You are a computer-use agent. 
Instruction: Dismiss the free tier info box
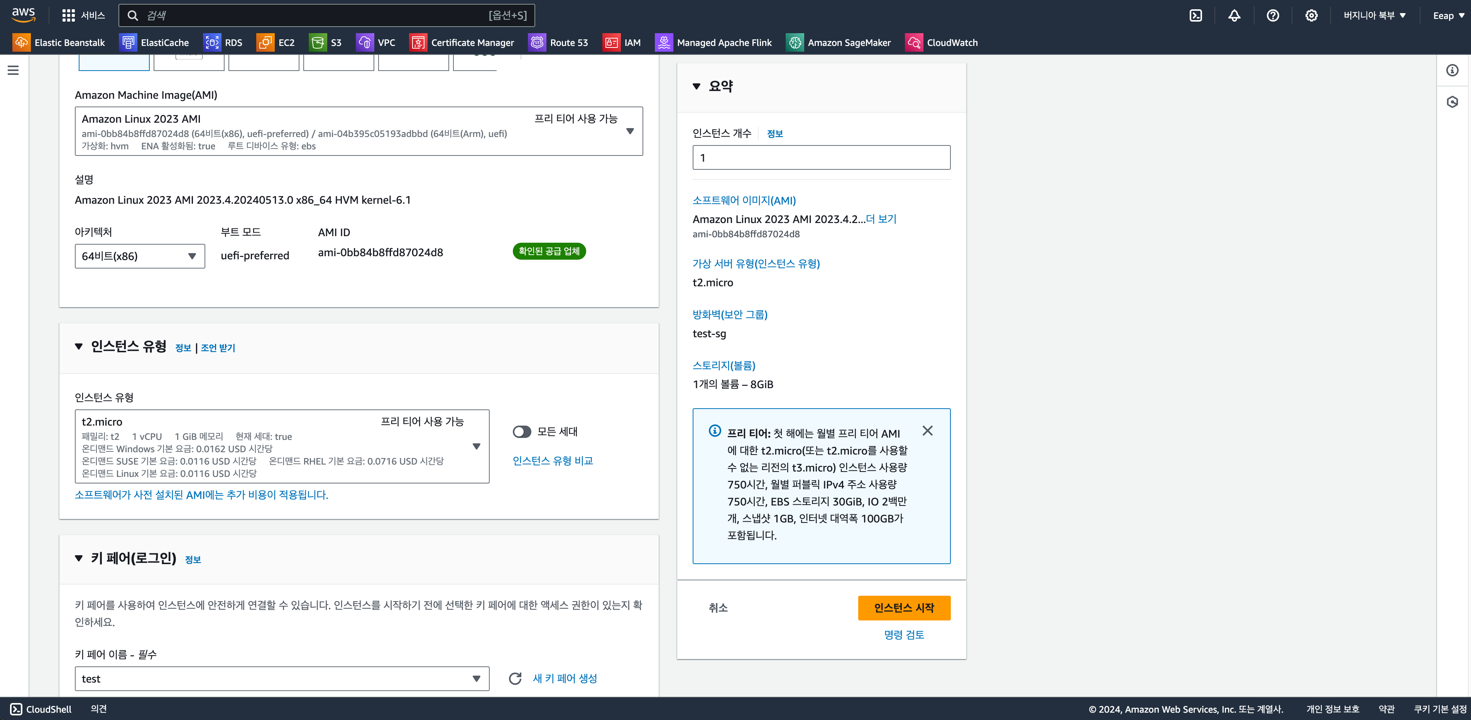[x=927, y=431]
